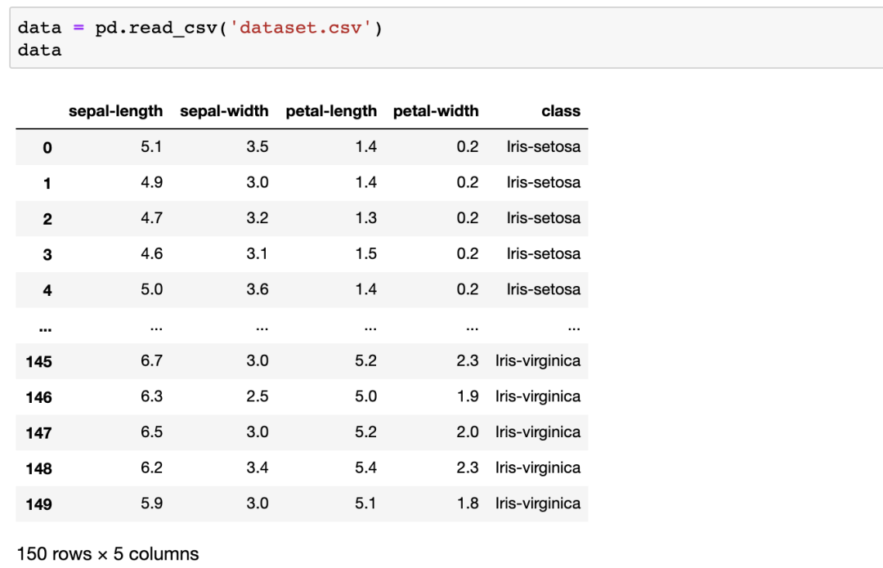
Task: Select the petal-width column header
Action: pyautogui.click(x=436, y=111)
